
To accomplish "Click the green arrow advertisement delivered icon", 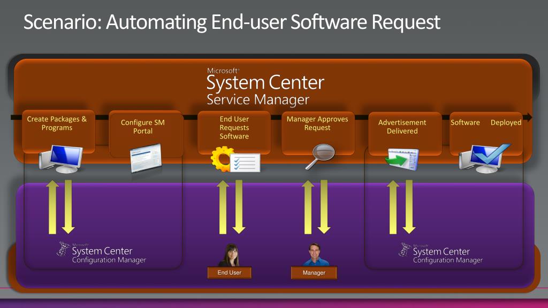I will coord(402,159).
